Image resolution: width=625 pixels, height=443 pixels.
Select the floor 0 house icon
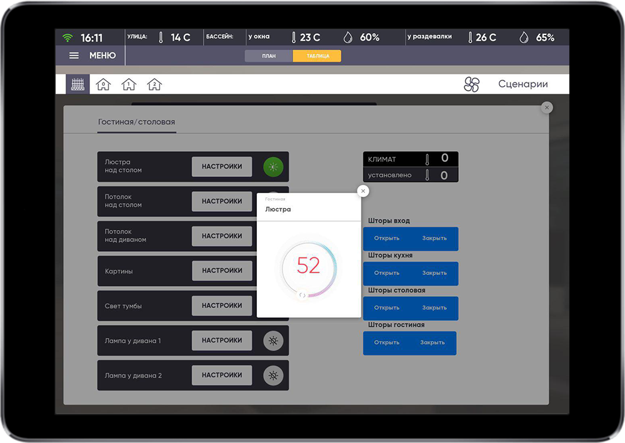tap(103, 84)
